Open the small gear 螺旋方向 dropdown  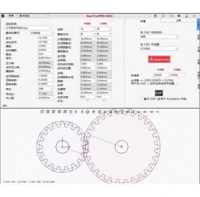tap(88, 34)
